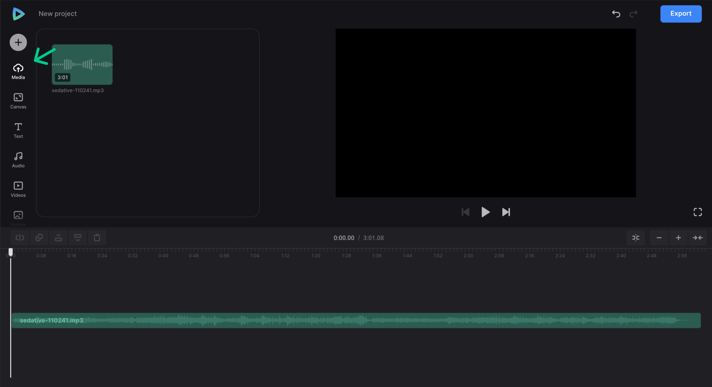
Task: Click the 3:01 duration badge on thumbnail
Action: click(63, 77)
